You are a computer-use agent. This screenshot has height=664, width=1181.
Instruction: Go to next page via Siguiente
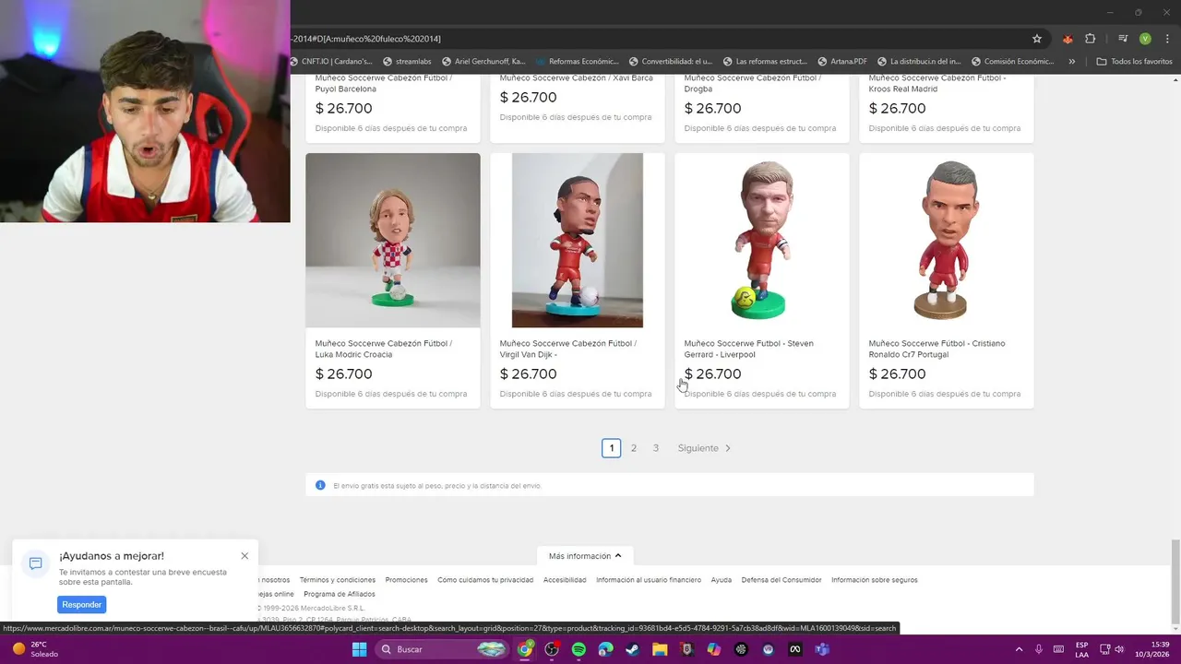pyautogui.click(x=704, y=448)
